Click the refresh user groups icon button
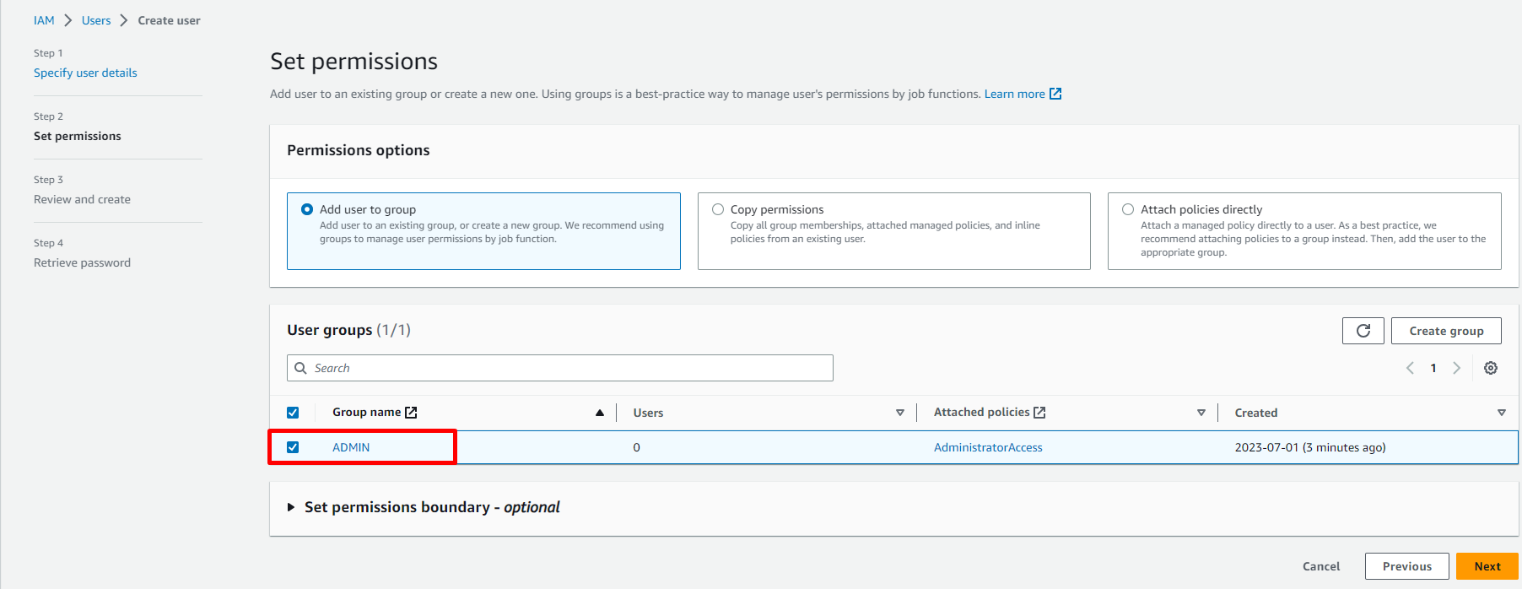 point(1363,331)
